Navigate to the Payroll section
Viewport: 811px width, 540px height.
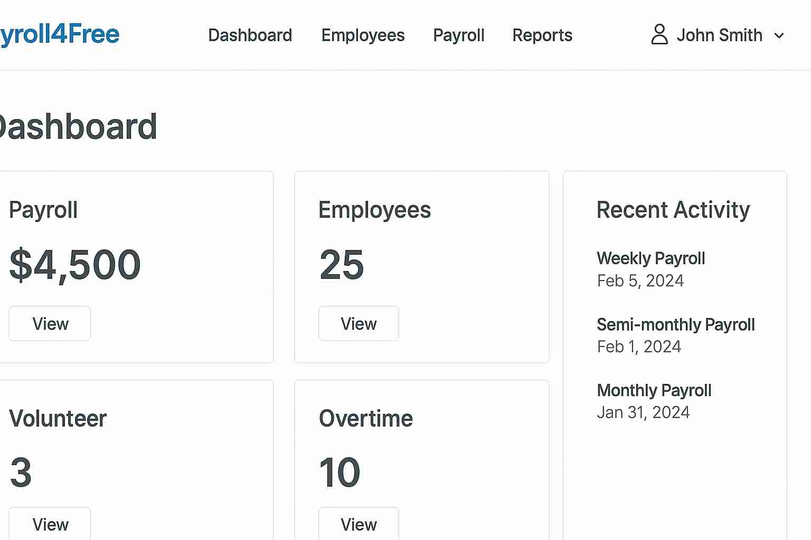pos(458,35)
